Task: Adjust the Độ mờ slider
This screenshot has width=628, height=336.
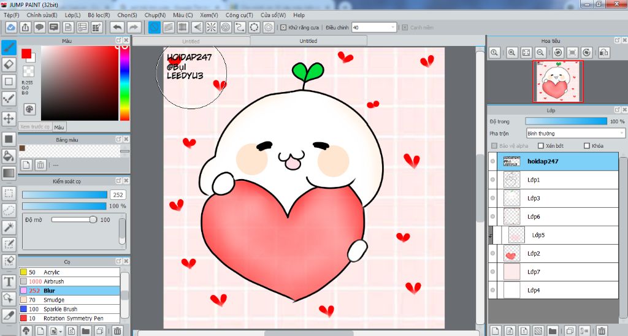Action: (74, 220)
